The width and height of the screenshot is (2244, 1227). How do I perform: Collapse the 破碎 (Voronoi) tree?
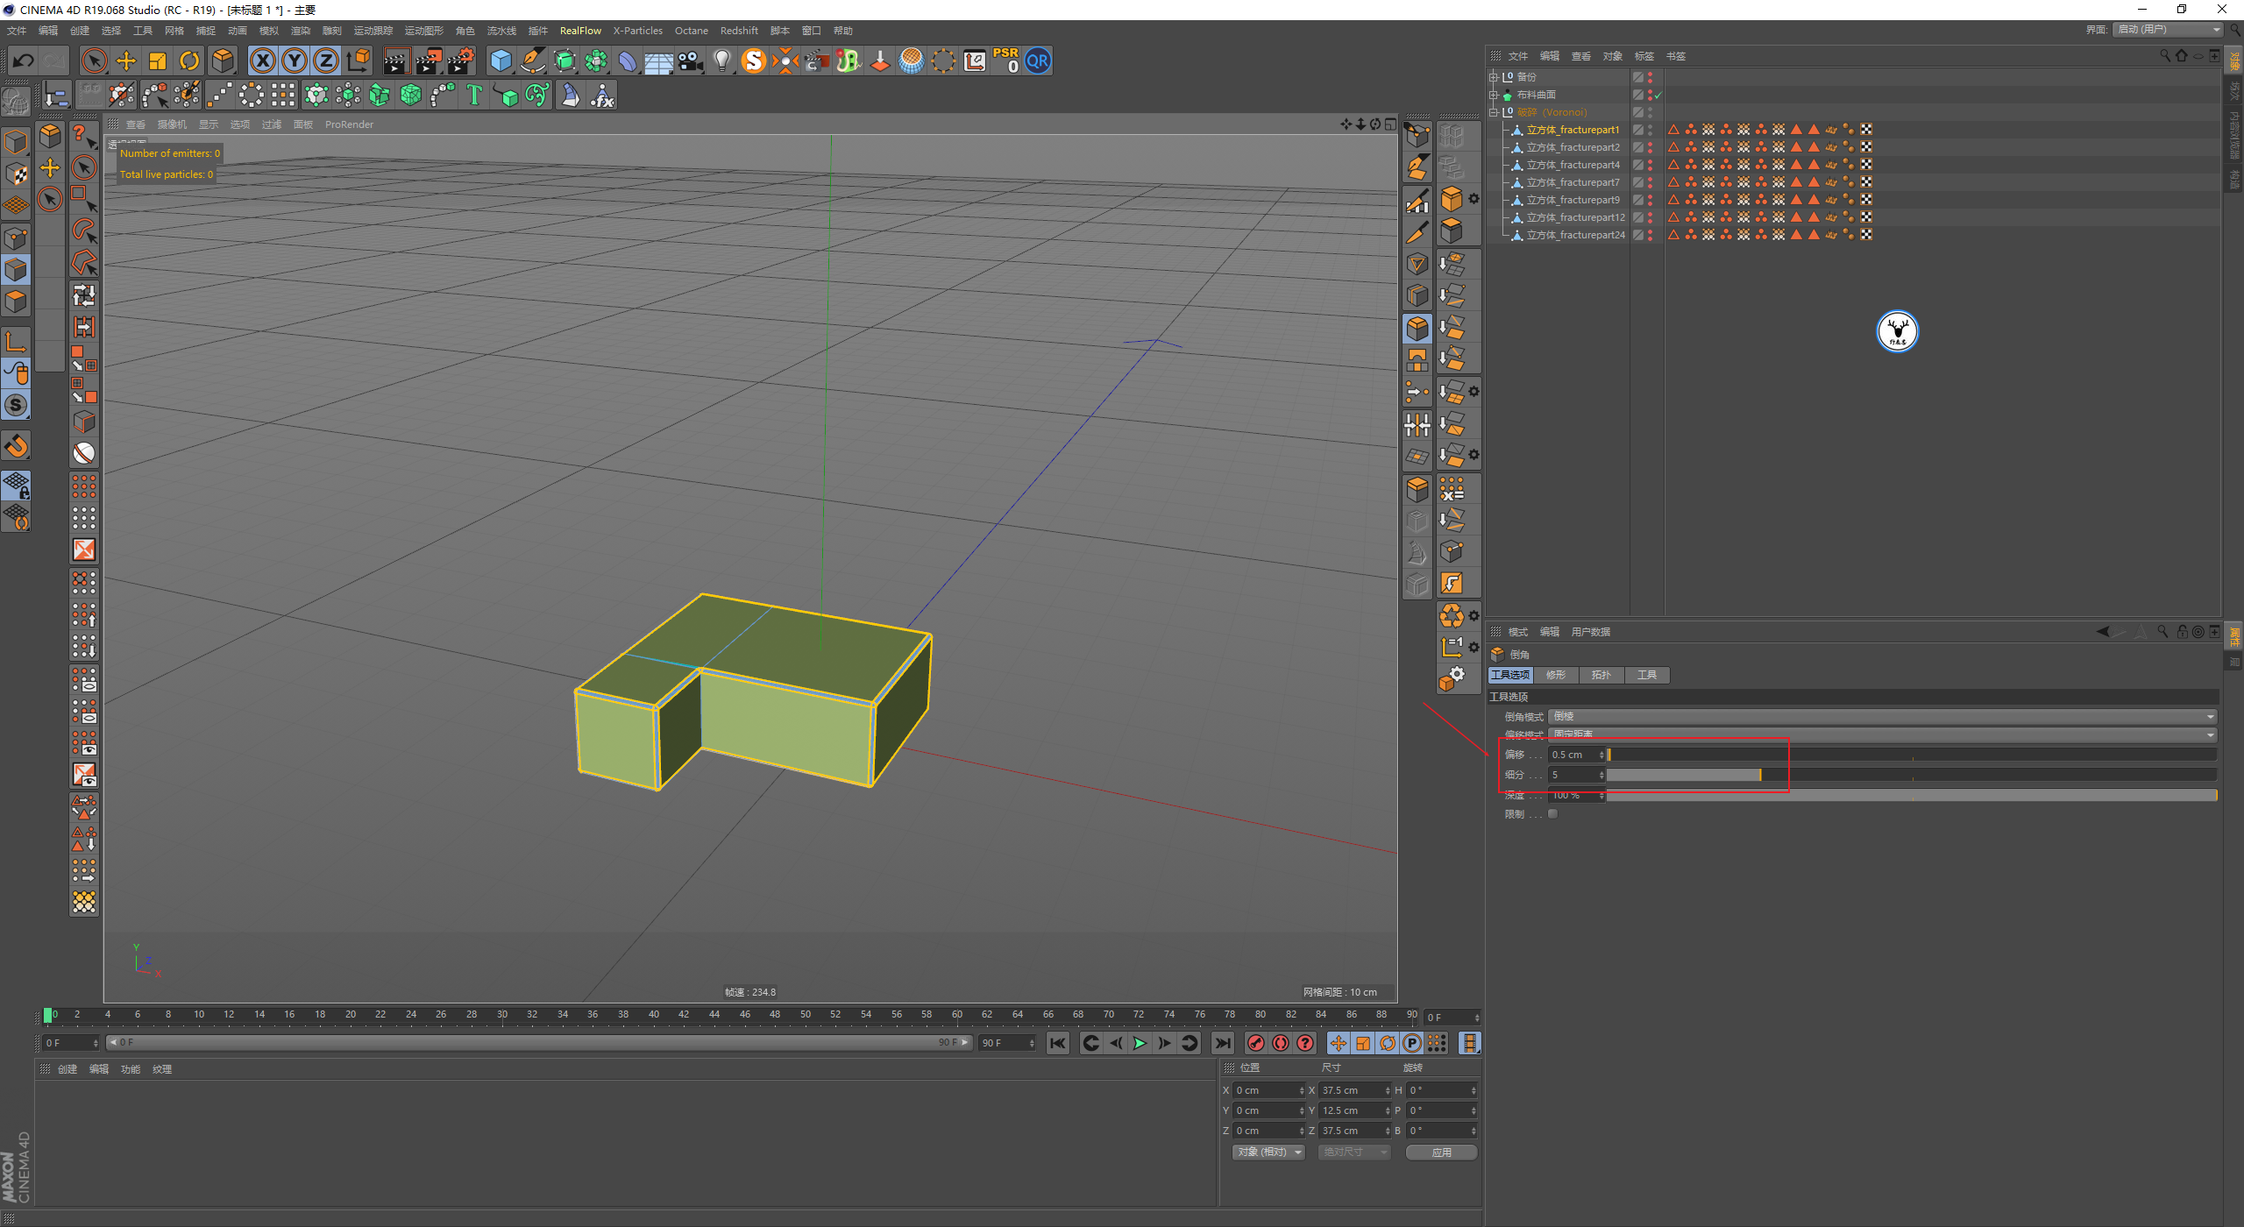1494,112
